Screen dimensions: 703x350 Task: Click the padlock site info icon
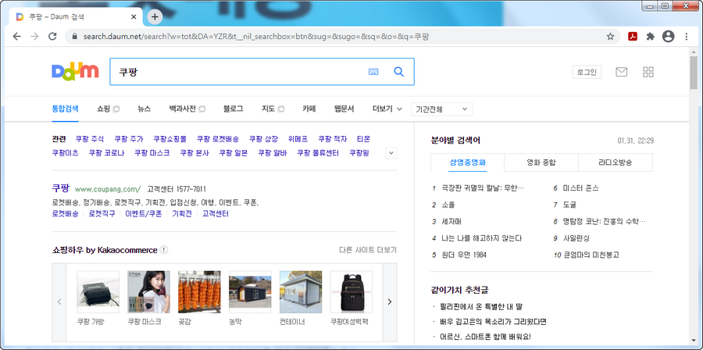coord(74,37)
